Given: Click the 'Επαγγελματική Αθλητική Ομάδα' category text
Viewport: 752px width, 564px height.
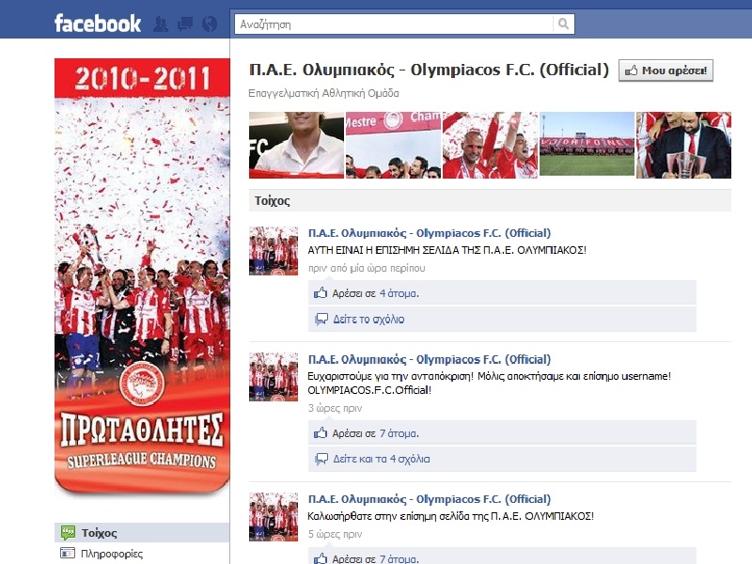Looking at the screenshot, I should click(323, 93).
